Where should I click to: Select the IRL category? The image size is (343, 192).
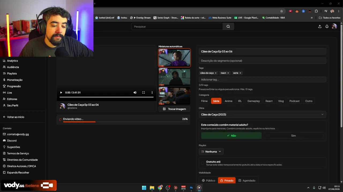[240, 101]
